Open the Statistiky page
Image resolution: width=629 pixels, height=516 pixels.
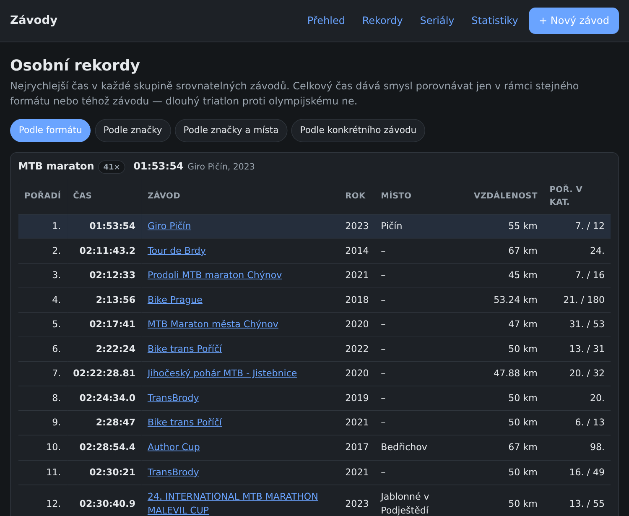point(495,21)
